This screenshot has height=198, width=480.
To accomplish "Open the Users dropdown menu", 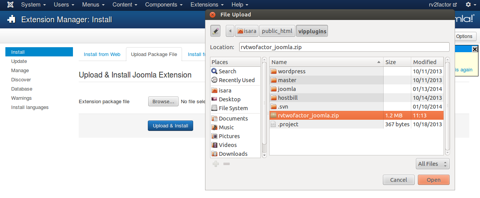I will click(64, 5).
